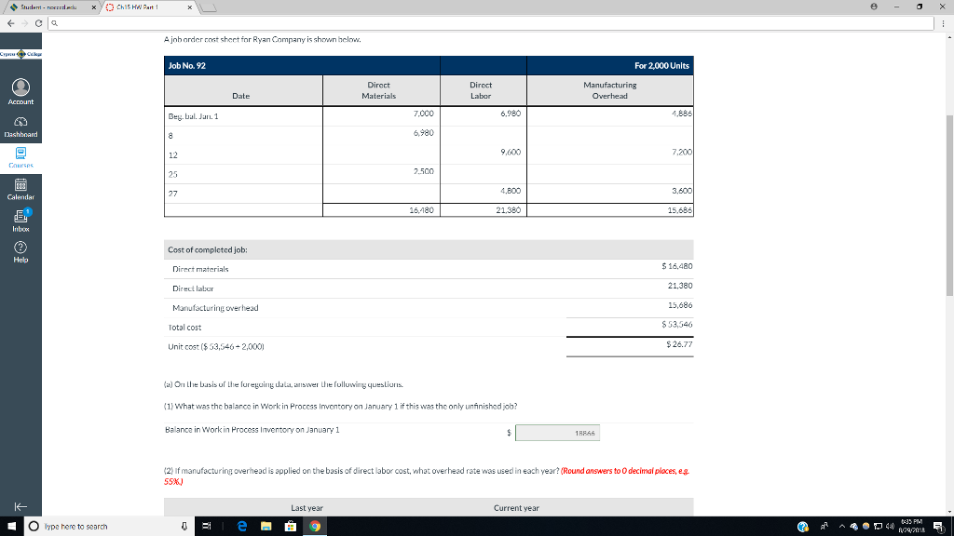
Task: Open the Account sidebar item
Action: point(20,92)
